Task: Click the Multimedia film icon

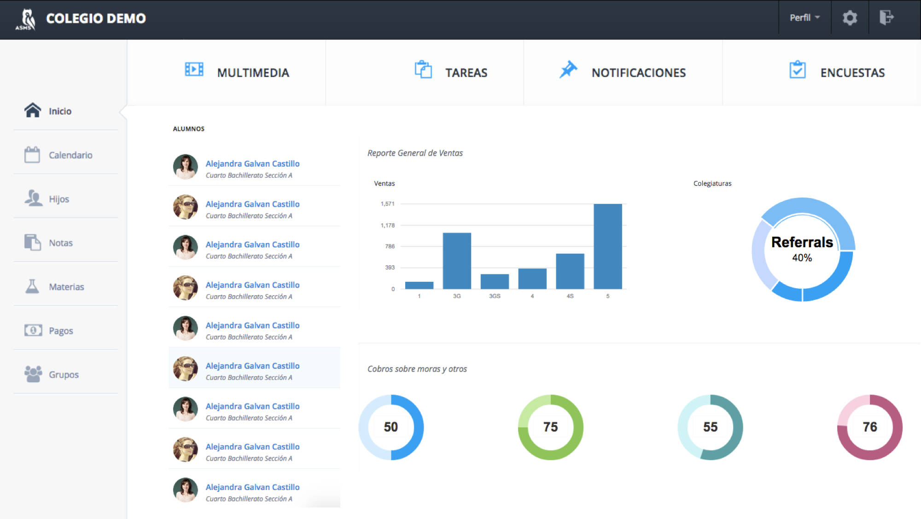Action: (x=194, y=70)
